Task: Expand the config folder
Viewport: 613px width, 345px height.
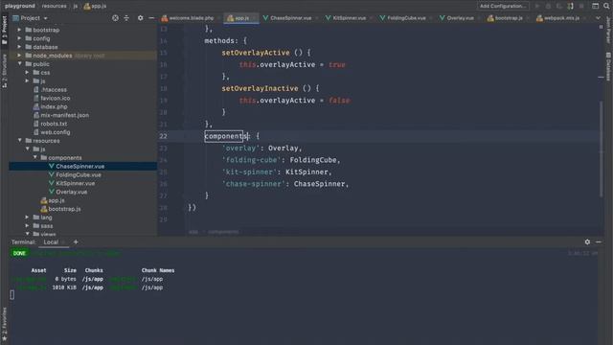Action: [19, 38]
